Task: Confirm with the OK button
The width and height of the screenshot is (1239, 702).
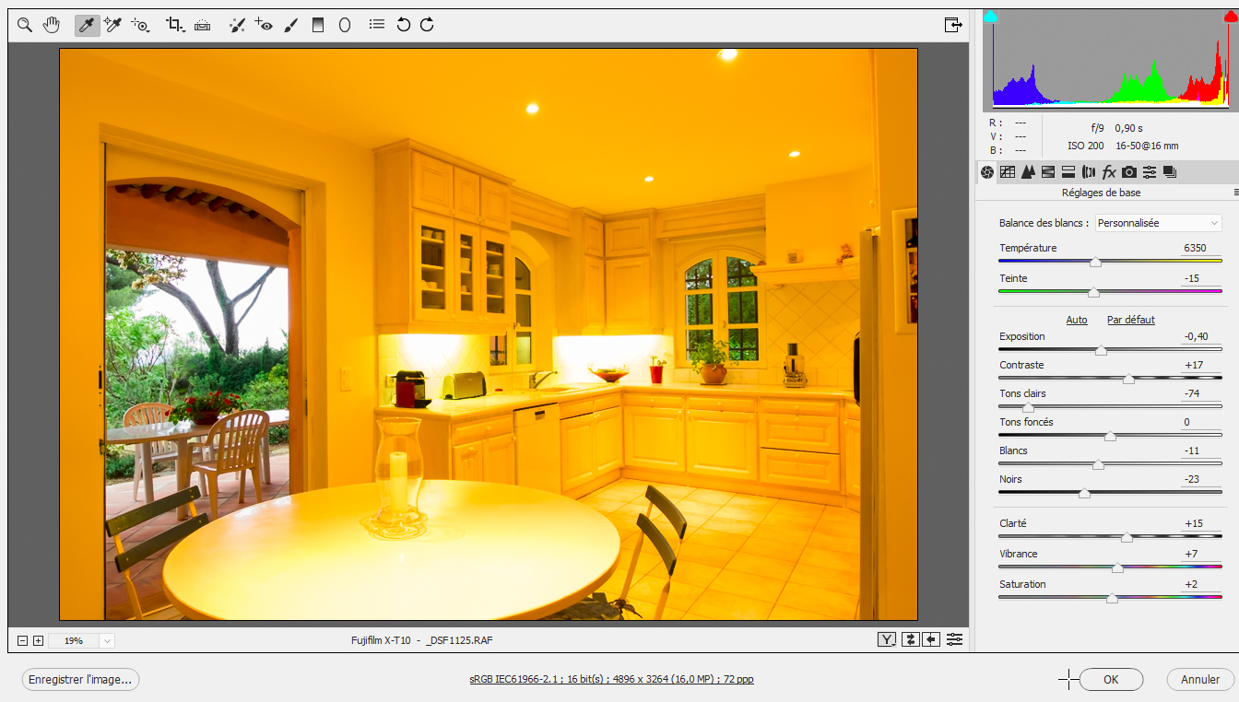Action: click(x=1111, y=680)
